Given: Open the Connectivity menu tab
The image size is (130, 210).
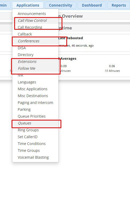Looking at the screenshot, I should 60,5.
